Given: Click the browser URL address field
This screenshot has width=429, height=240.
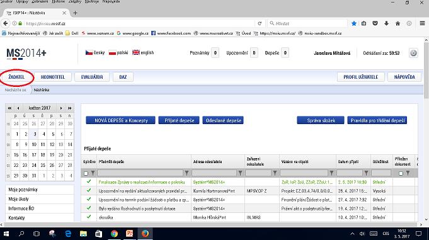Looking at the screenshot, I should [139, 23].
